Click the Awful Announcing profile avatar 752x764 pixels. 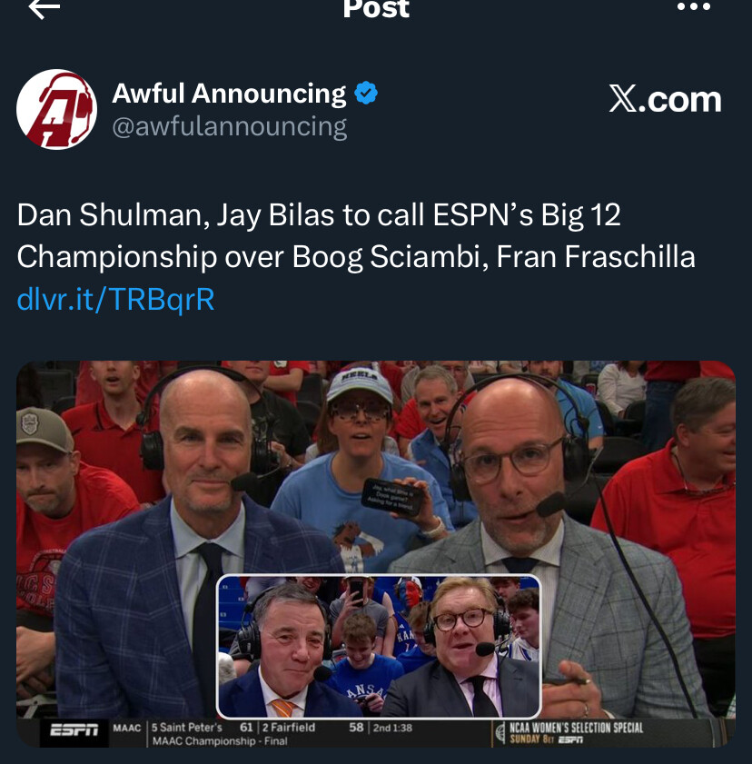point(56,109)
